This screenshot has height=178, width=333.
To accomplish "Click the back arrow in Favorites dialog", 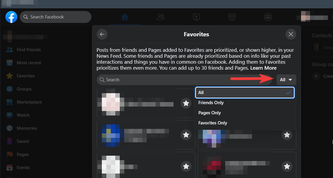I will coord(102,34).
